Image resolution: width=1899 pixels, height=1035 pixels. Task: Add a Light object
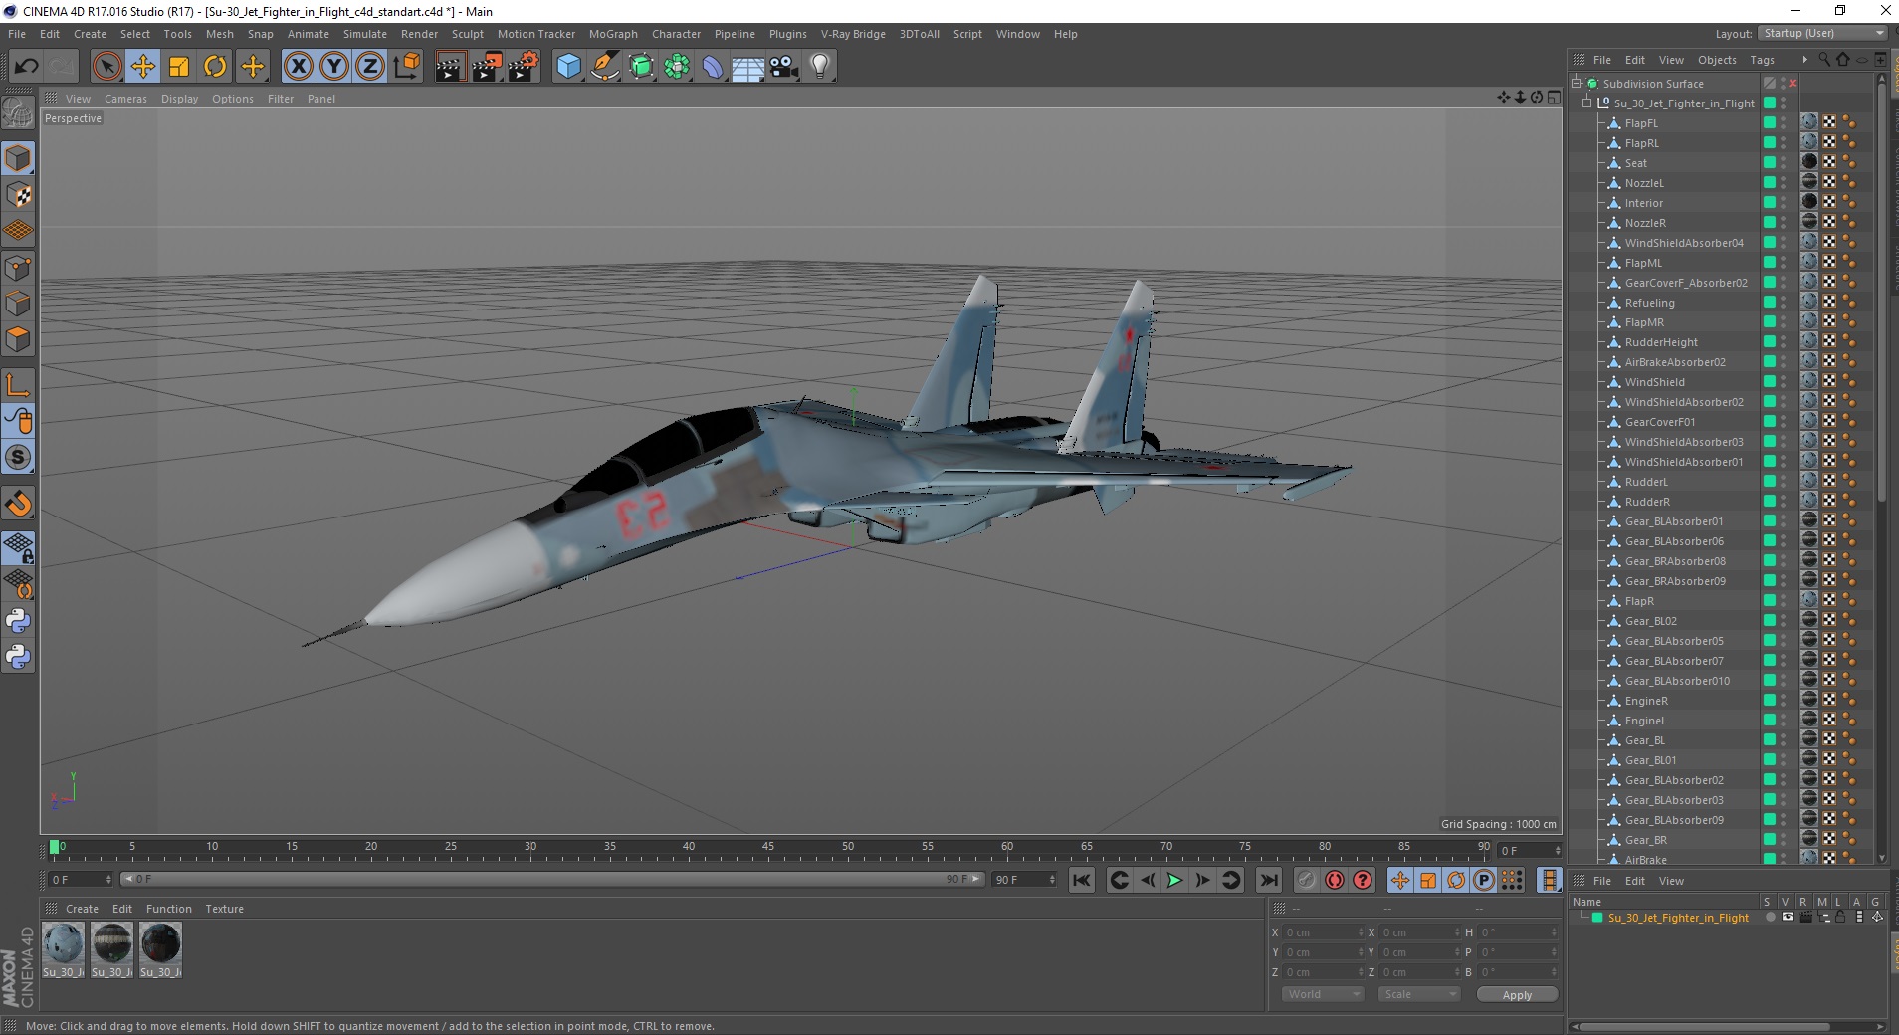coord(819,67)
